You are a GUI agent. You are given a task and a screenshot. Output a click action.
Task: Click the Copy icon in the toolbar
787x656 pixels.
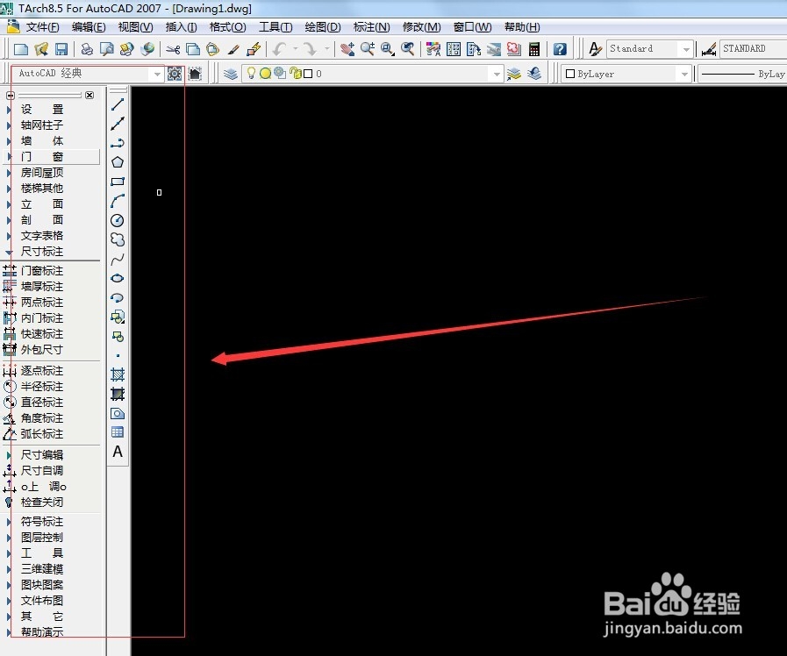[x=193, y=49]
